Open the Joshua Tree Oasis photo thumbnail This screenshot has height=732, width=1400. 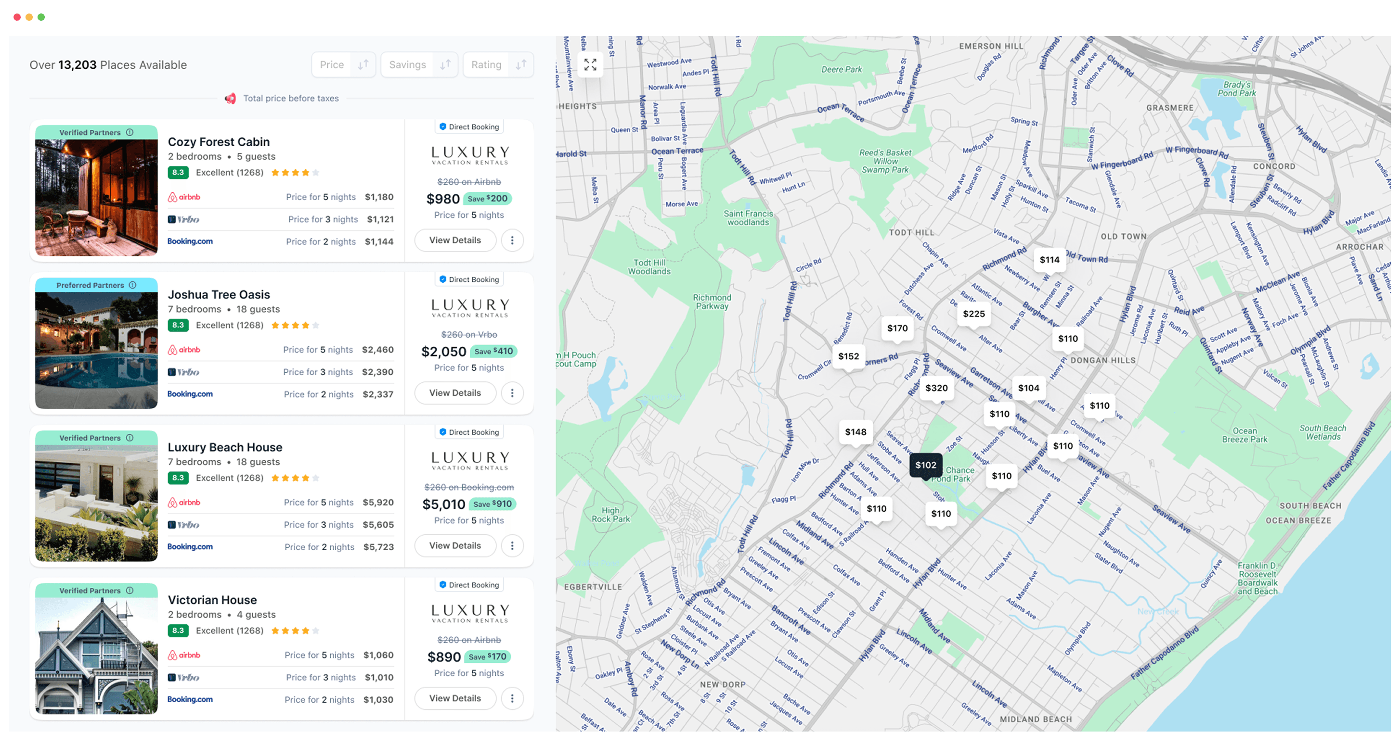tap(96, 350)
